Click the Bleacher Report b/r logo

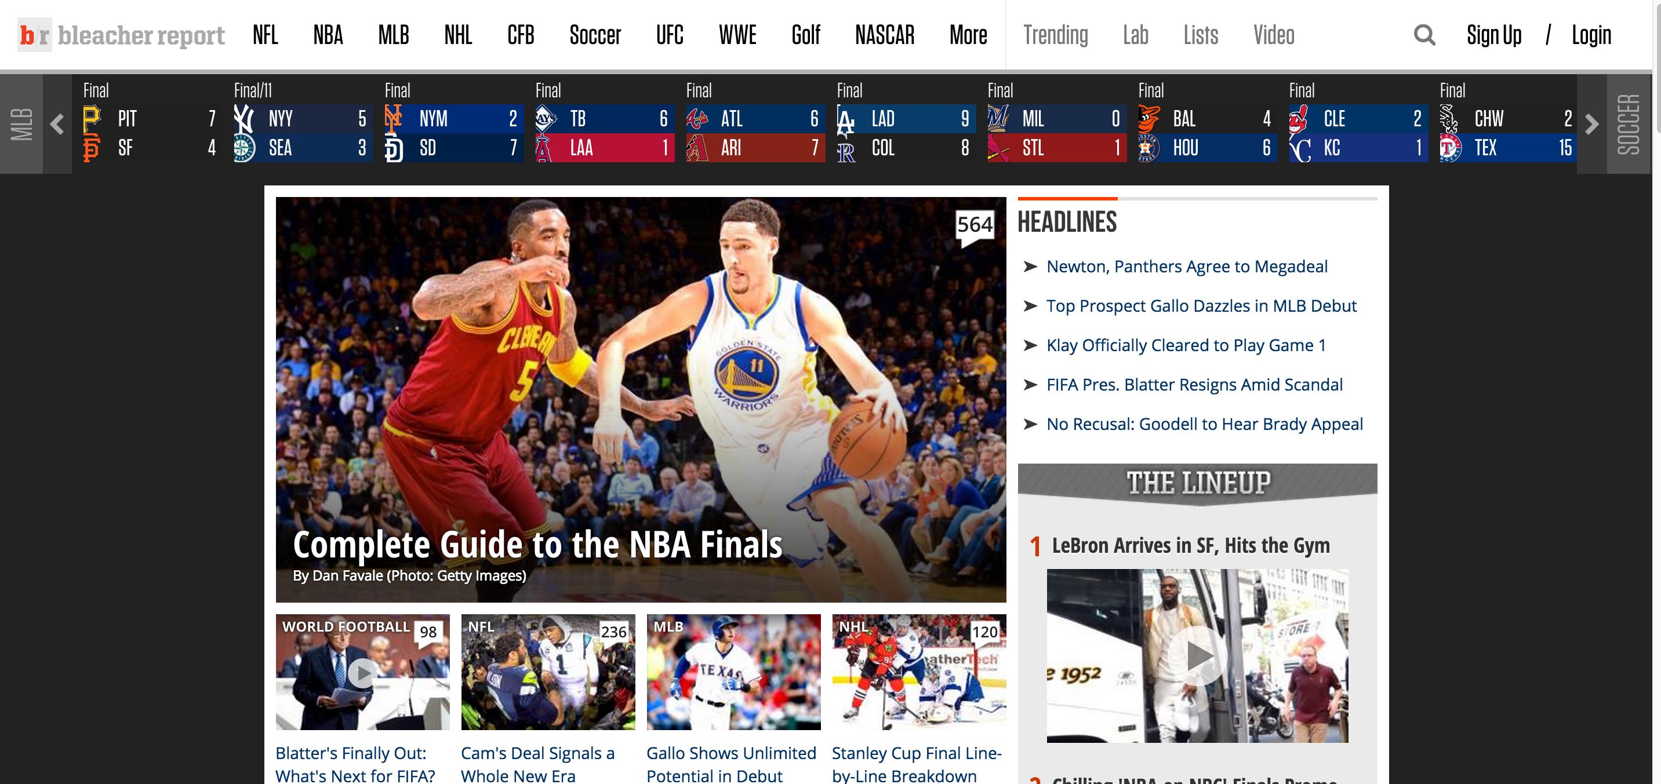[34, 35]
